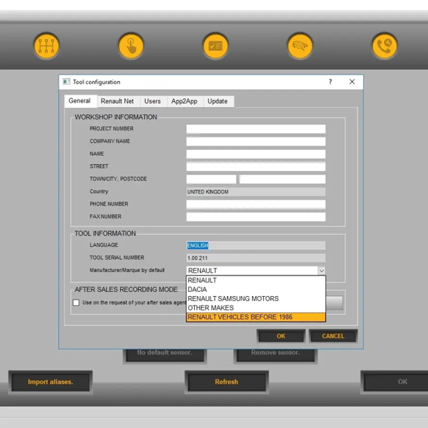Confirm dialog with the OK button
This screenshot has width=428, height=428.
281,336
